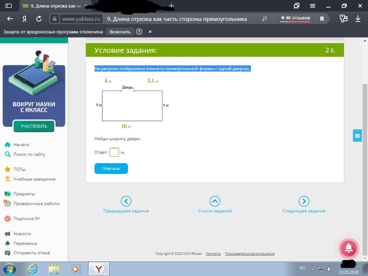Image resolution: width=368 pixels, height=276 pixels.
Task: Select Предметы in the sidebar
Action: pyautogui.click(x=24, y=194)
